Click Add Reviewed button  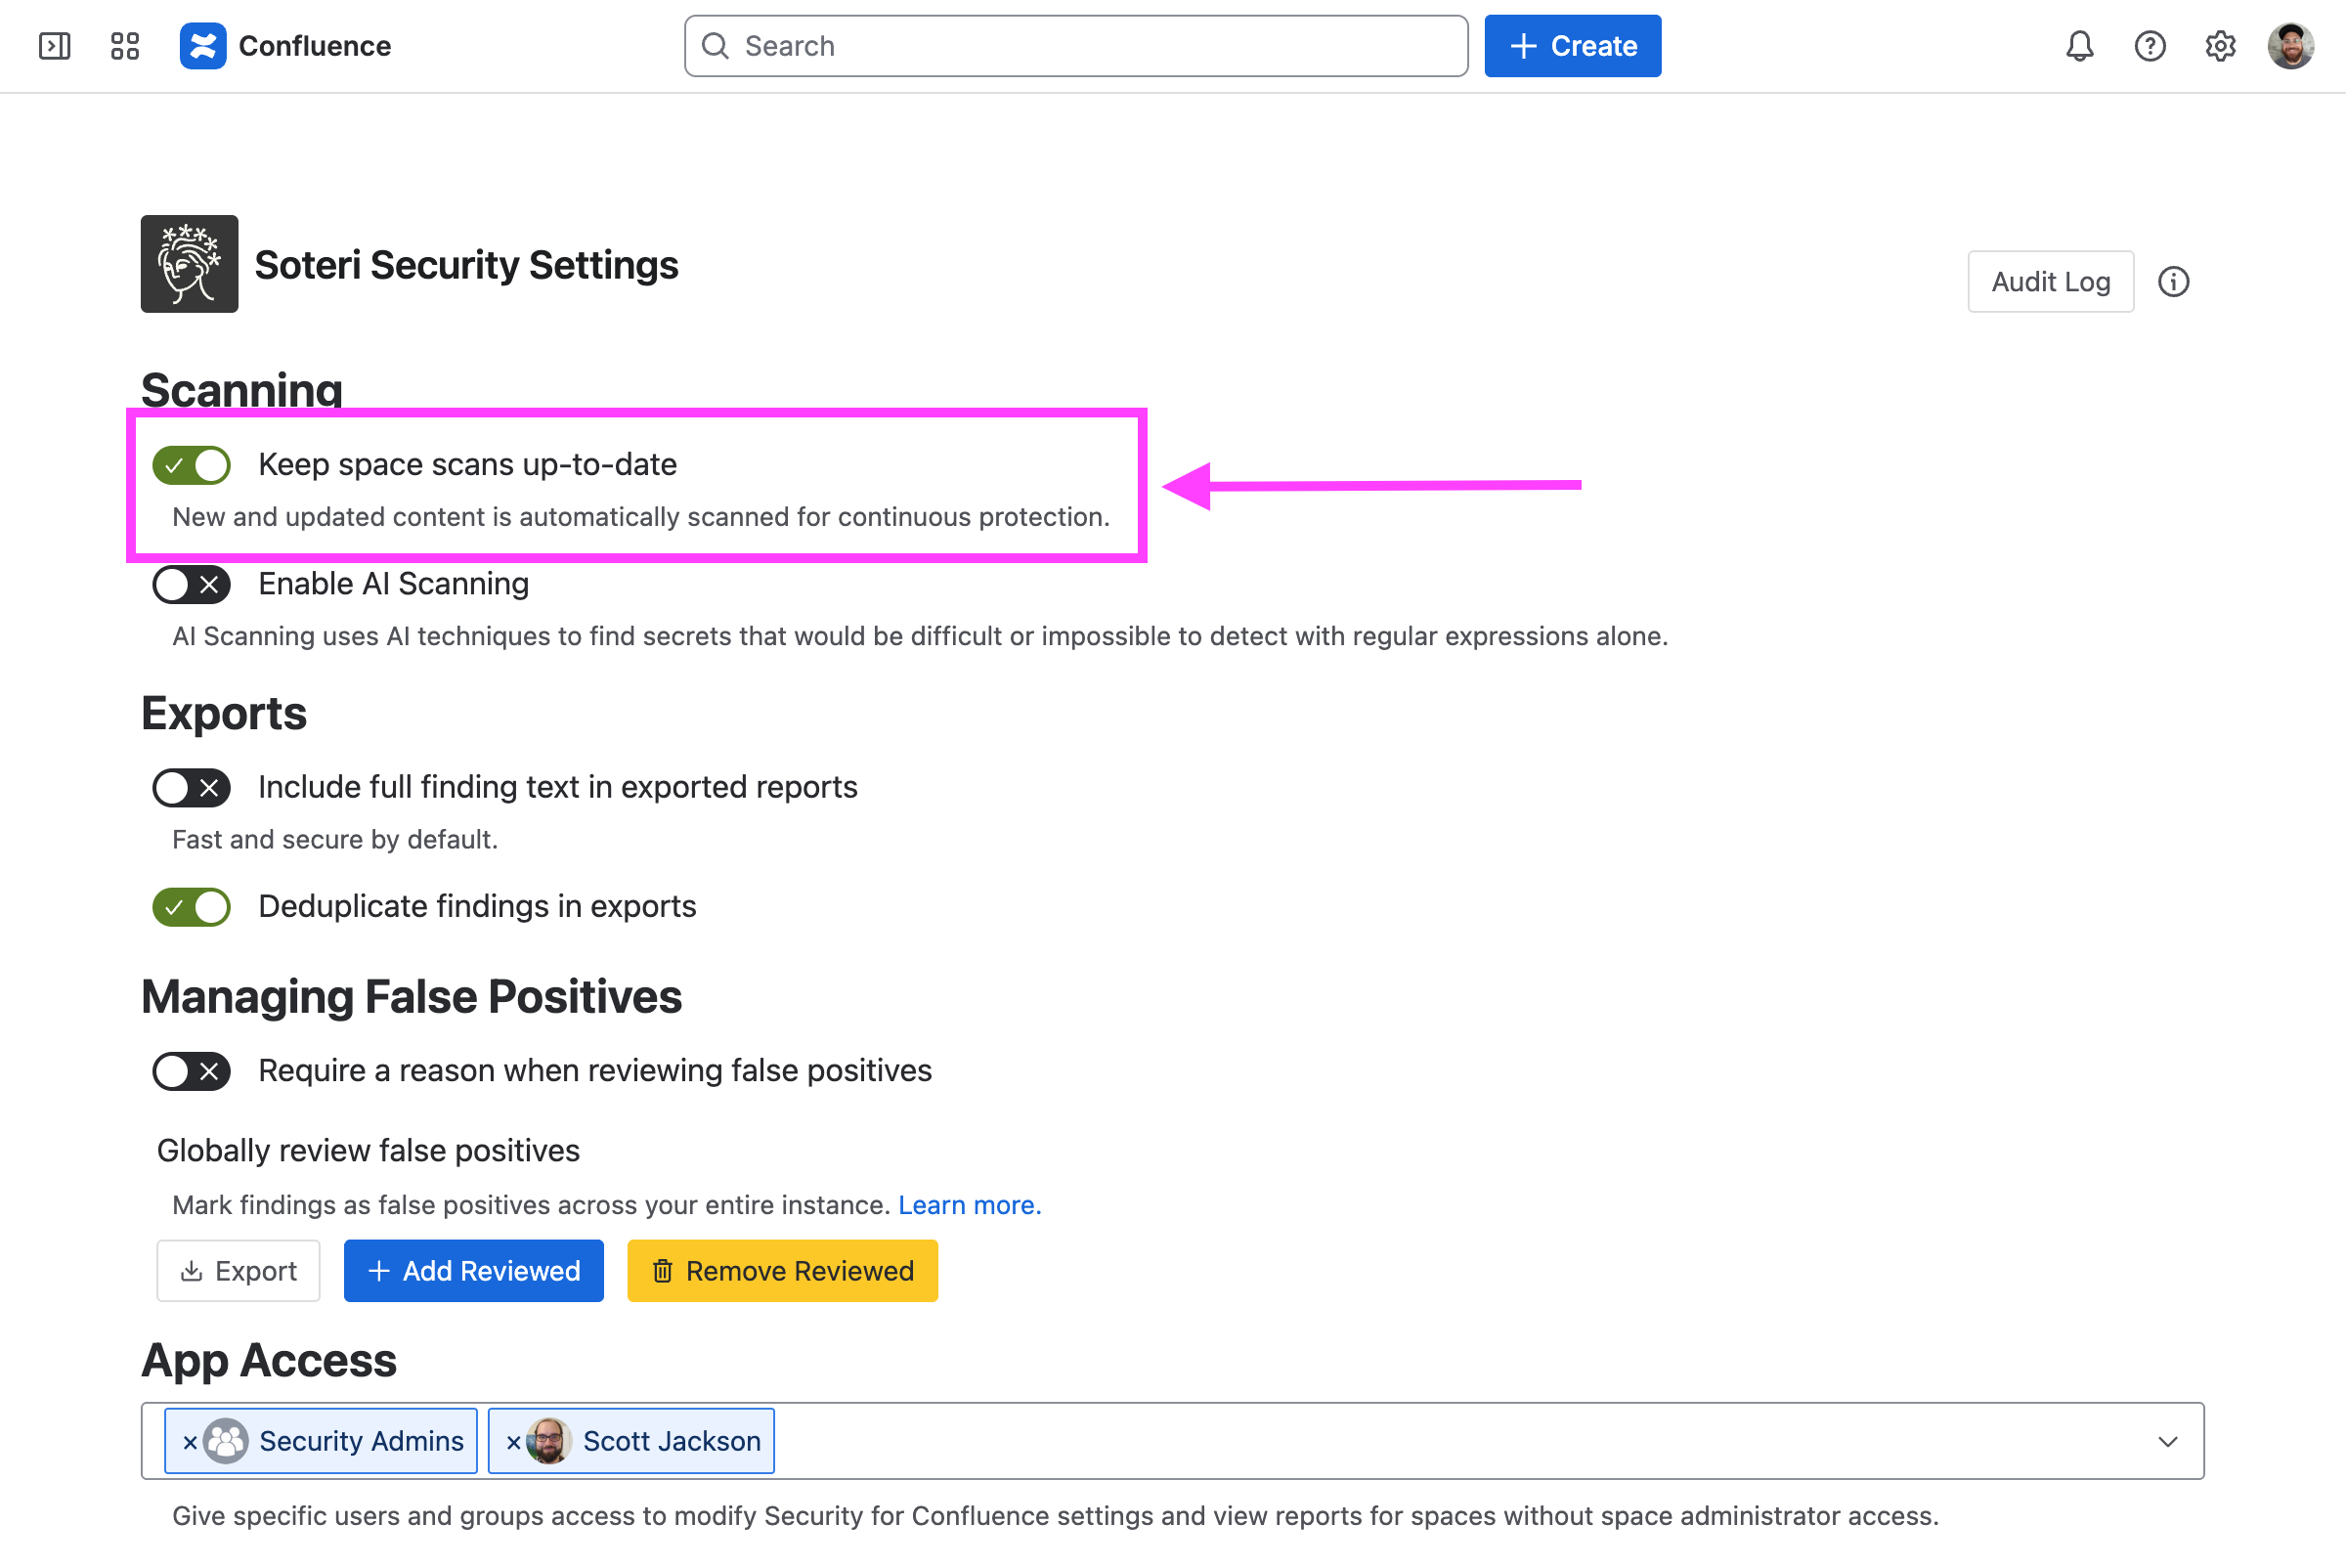[x=474, y=1271]
